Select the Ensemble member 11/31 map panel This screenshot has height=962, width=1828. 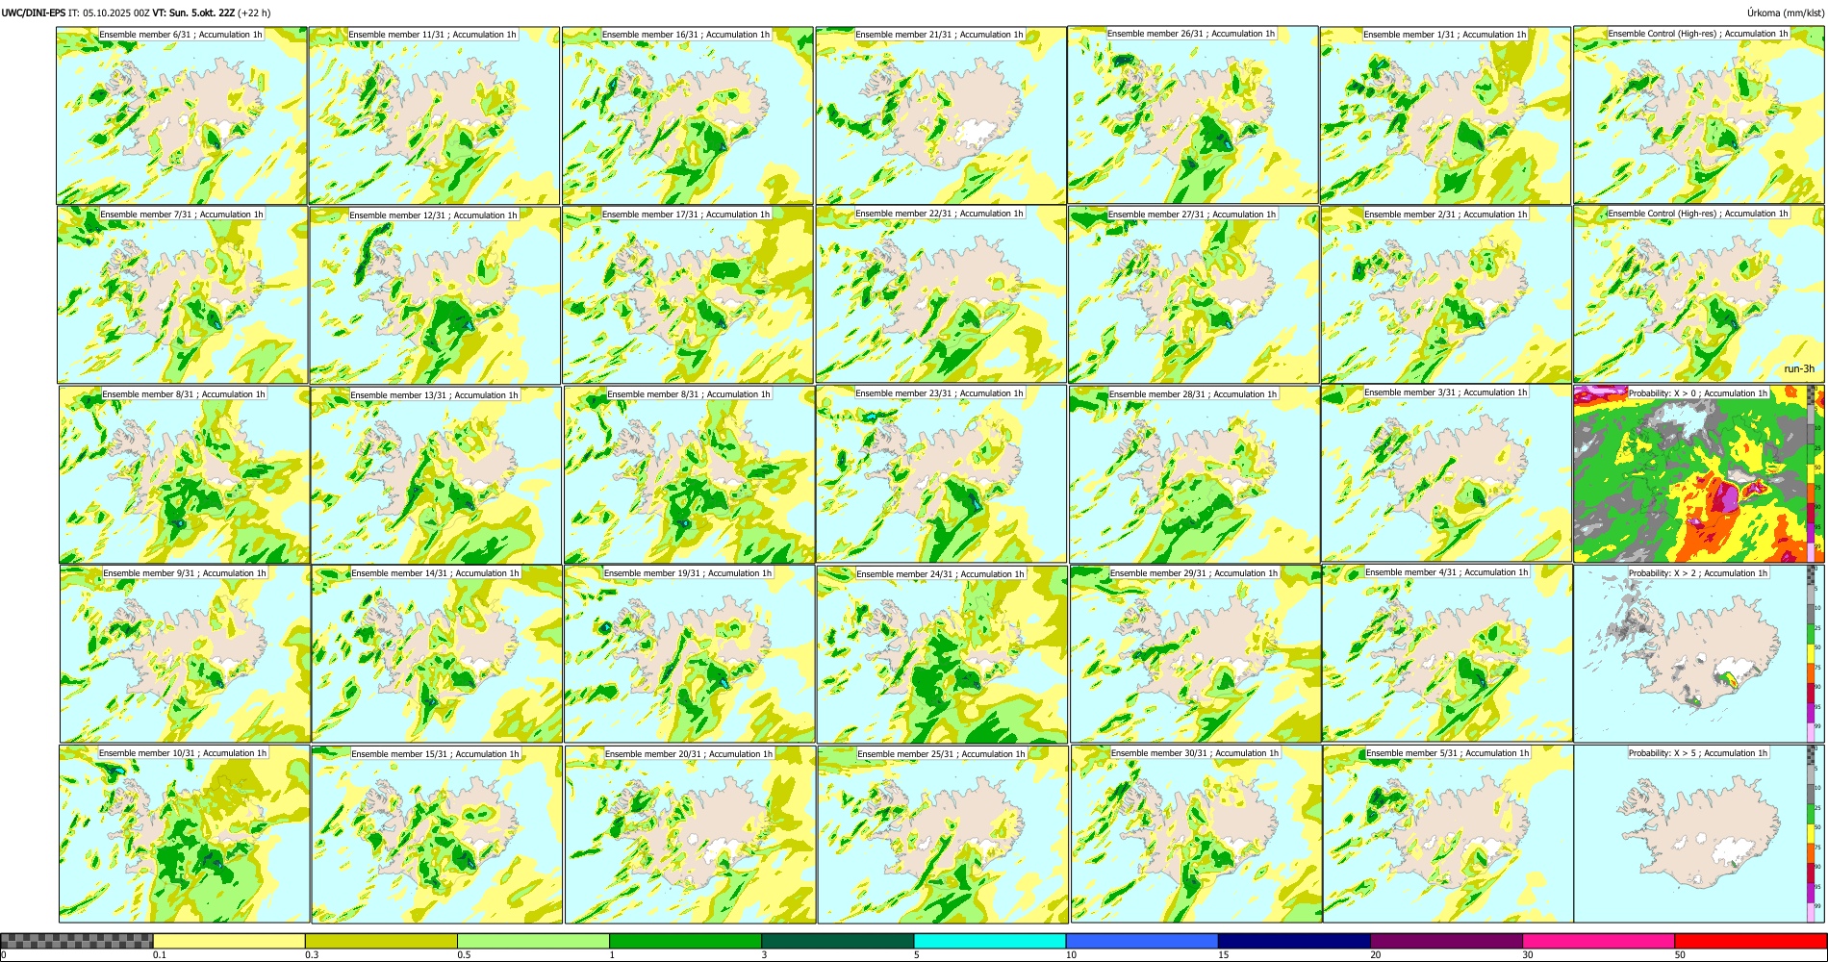click(434, 115)
